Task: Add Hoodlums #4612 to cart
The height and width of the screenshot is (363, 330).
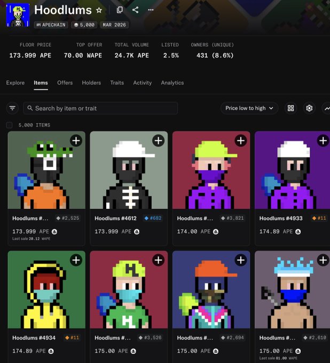Action: [x=159, y=140]
